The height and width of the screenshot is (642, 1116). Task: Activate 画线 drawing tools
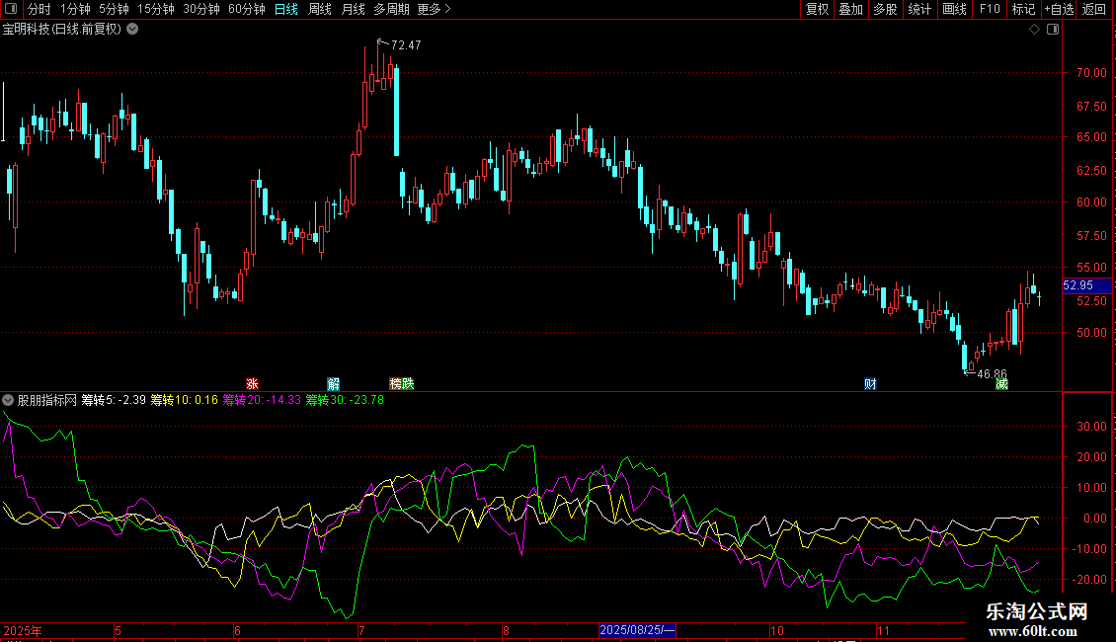[x=954, y=9]
